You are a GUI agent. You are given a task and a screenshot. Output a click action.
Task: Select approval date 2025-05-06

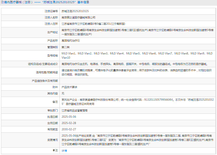pyautogui.click(x=69, y=117)
